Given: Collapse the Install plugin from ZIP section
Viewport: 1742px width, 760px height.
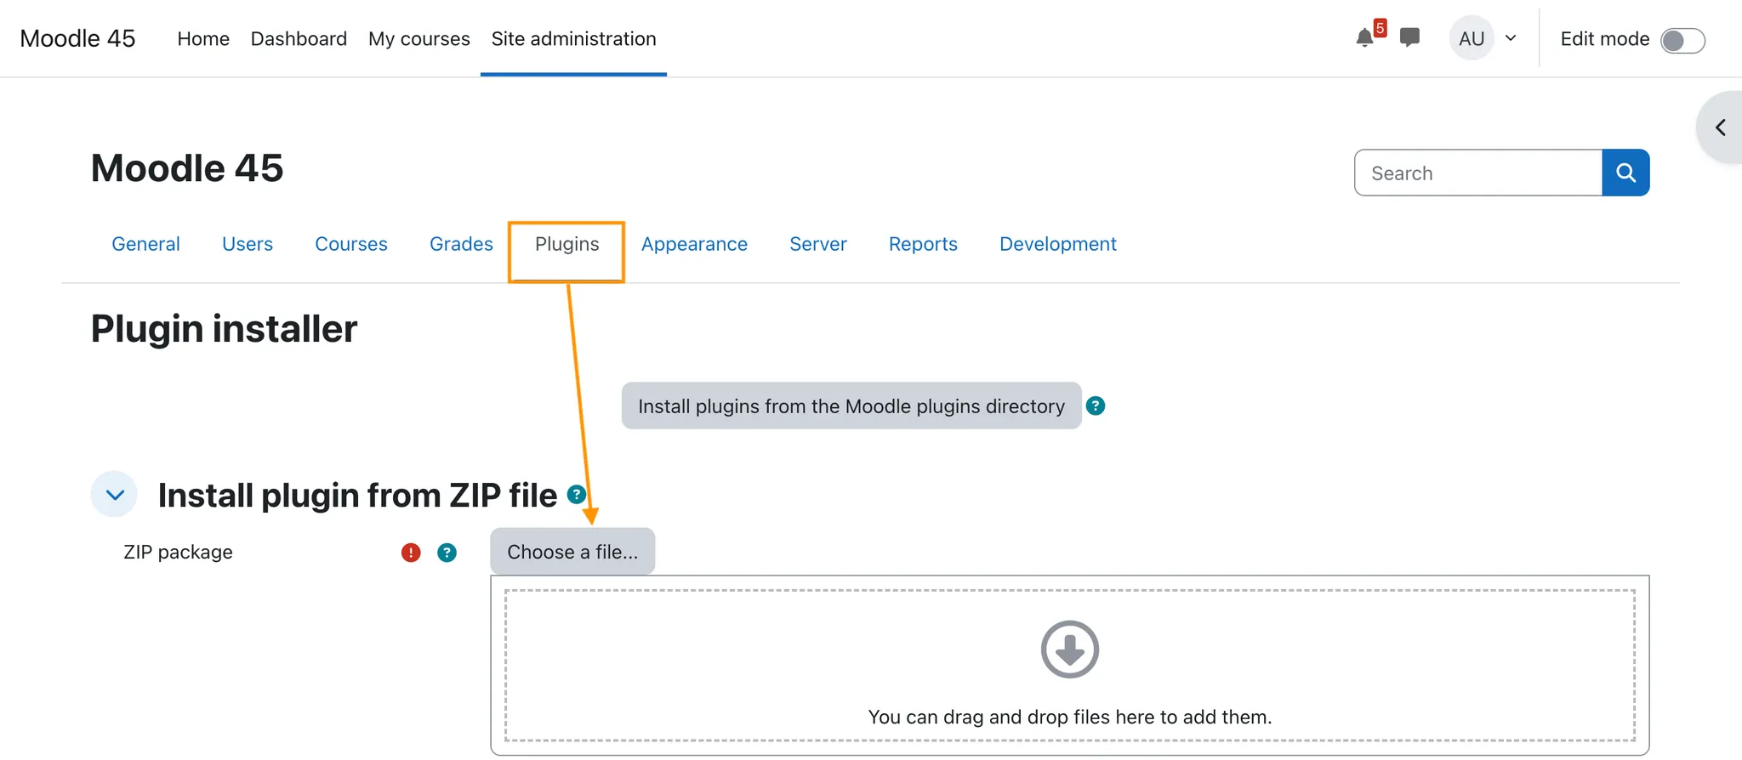Looking at the screenshot, I should click(x=115, y=494).
